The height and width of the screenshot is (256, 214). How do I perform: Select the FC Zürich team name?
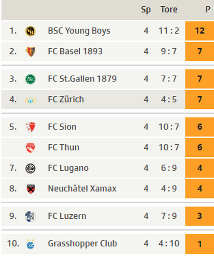pyautogui.click(x=66, y=99)
